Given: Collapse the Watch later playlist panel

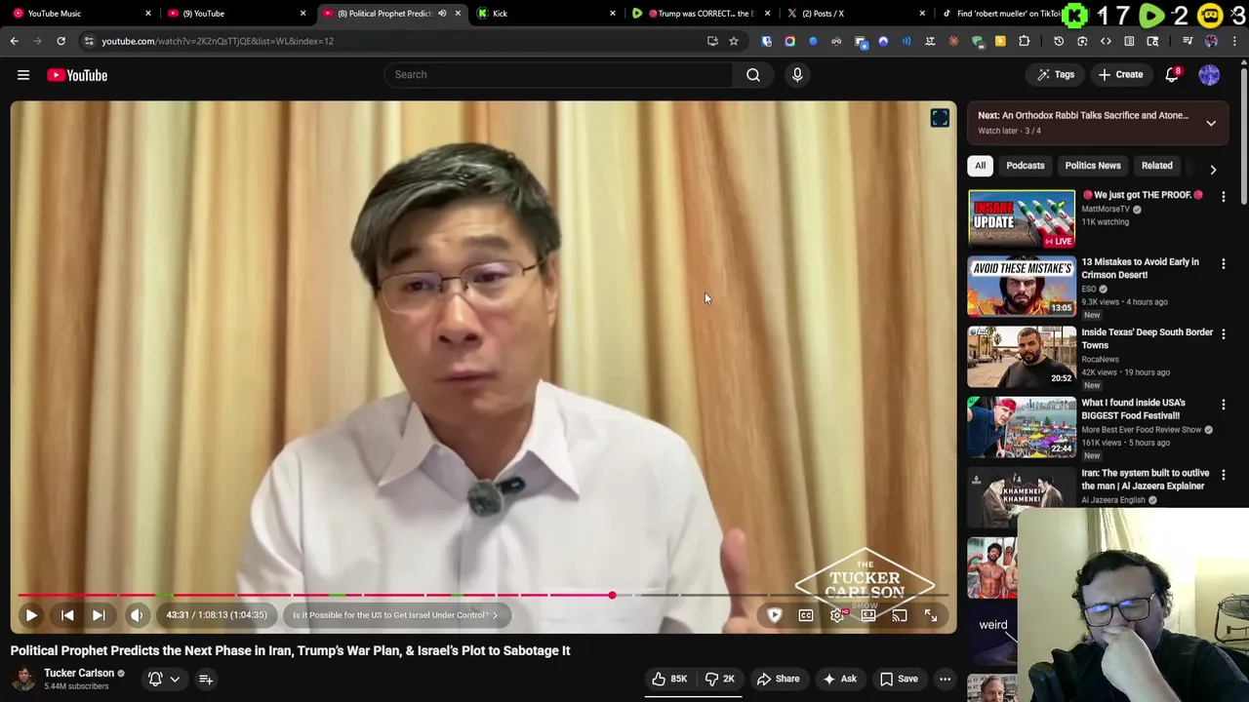Looking at the screenshot, I should (x=1211, y=123).
